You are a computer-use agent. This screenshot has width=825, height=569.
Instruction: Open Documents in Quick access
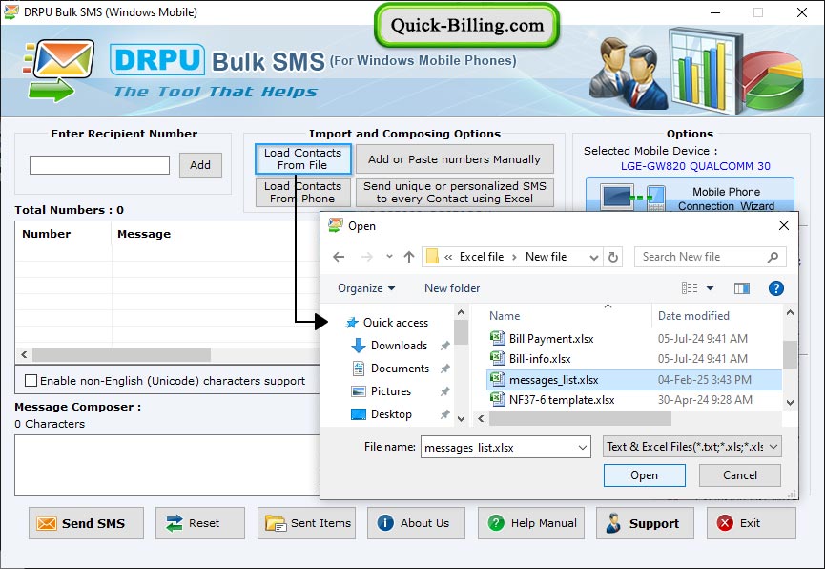click(400, 369)
